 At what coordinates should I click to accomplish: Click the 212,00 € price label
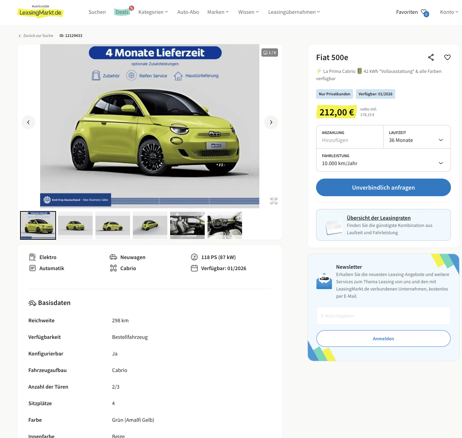coord(336,112)
